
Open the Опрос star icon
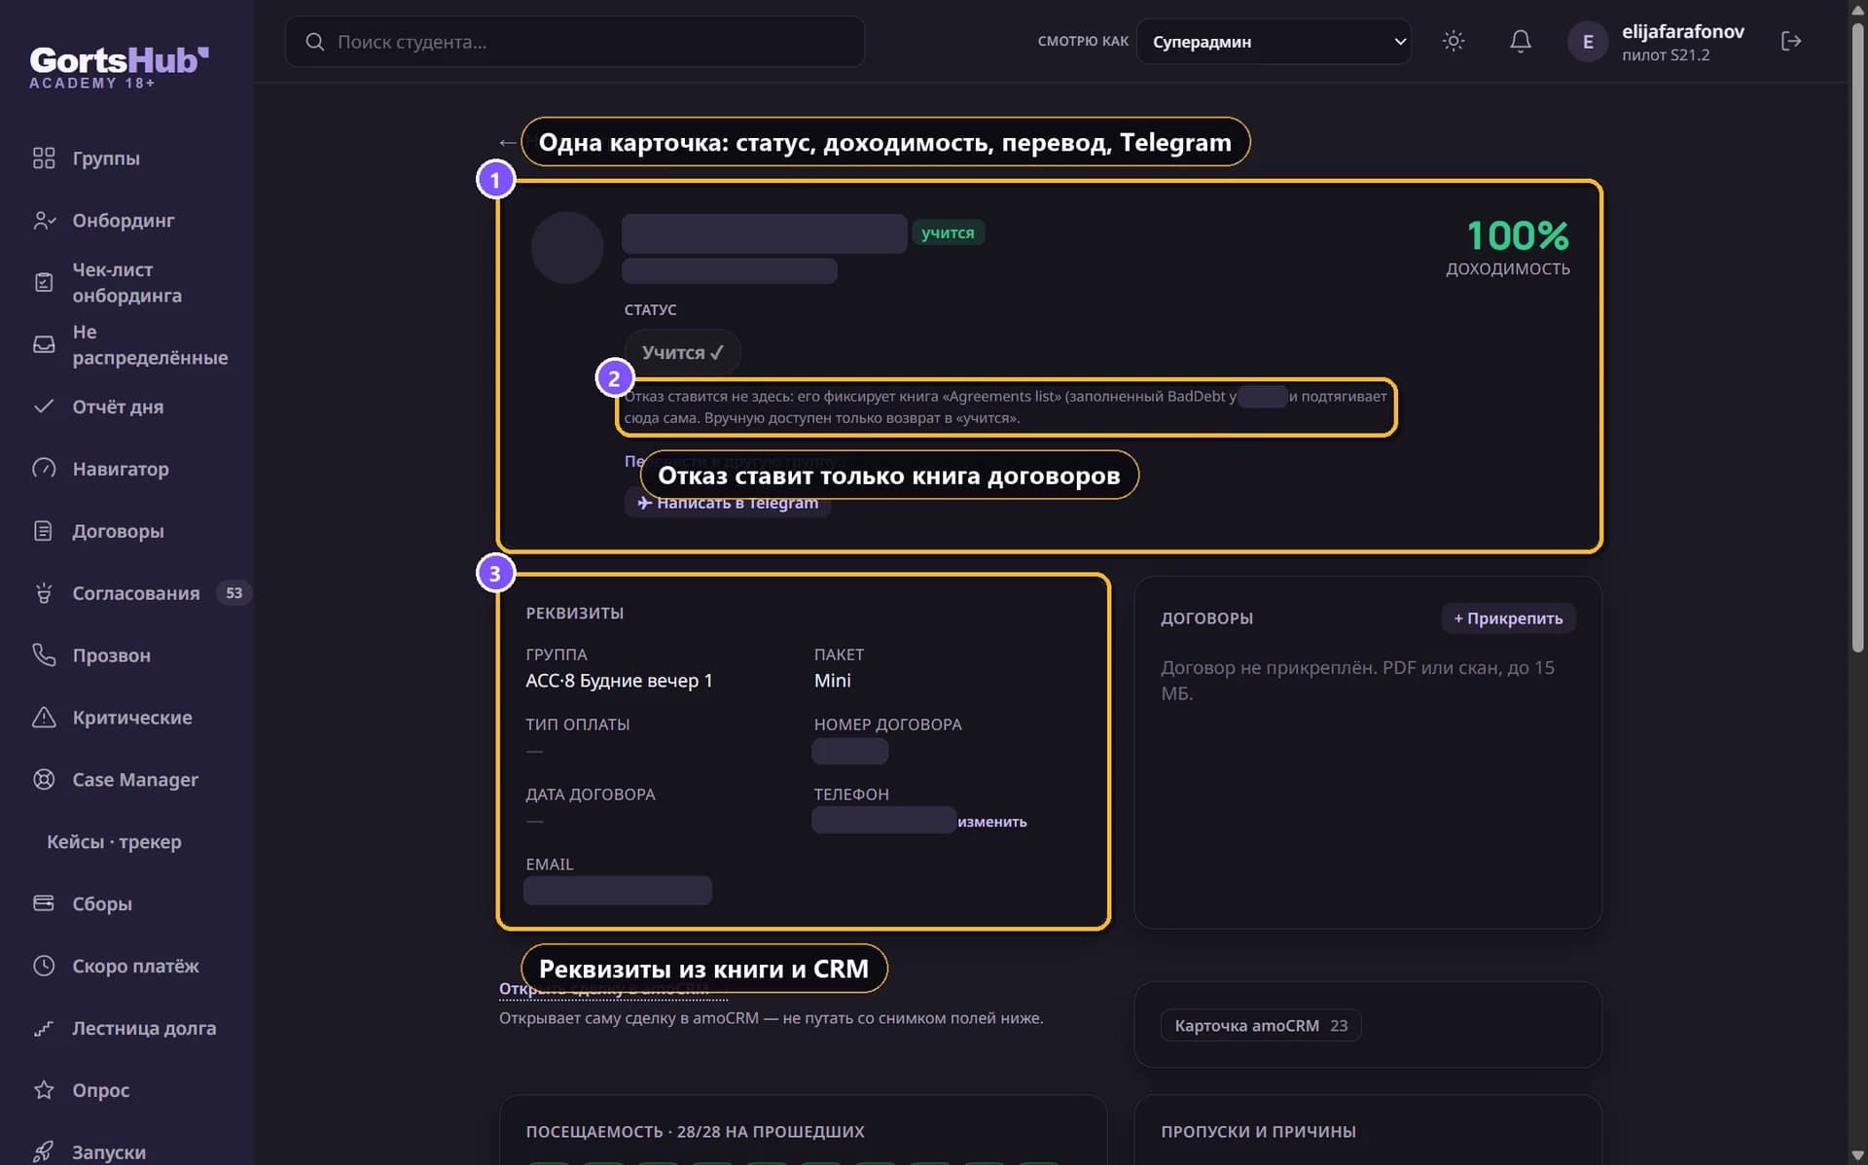click(44, 1090)
